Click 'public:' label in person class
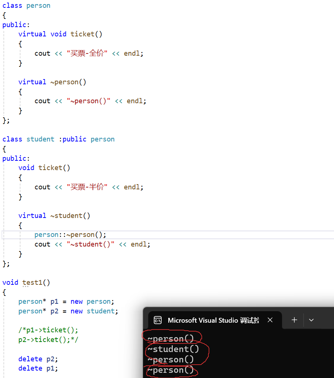334x378 pixels. click(x=16, y=25)
